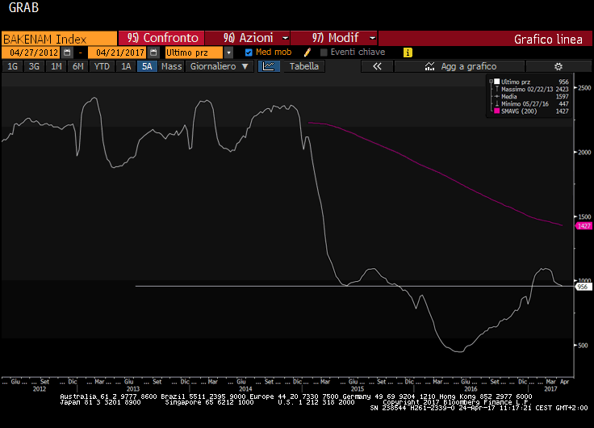594x428 pixels.
Task: Open the Ultimo prz field dropdown arrow
Action: tap(228, 52)
